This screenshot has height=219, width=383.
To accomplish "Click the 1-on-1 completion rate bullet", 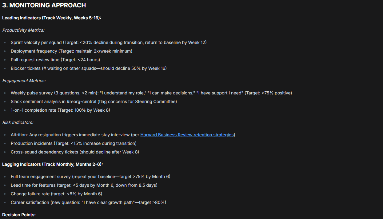I will coord(60,110).
